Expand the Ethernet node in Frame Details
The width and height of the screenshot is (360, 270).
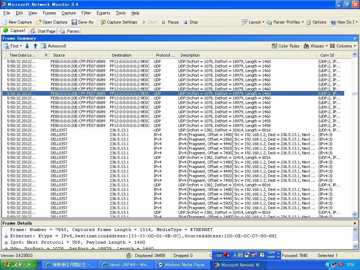click(6, 236)
